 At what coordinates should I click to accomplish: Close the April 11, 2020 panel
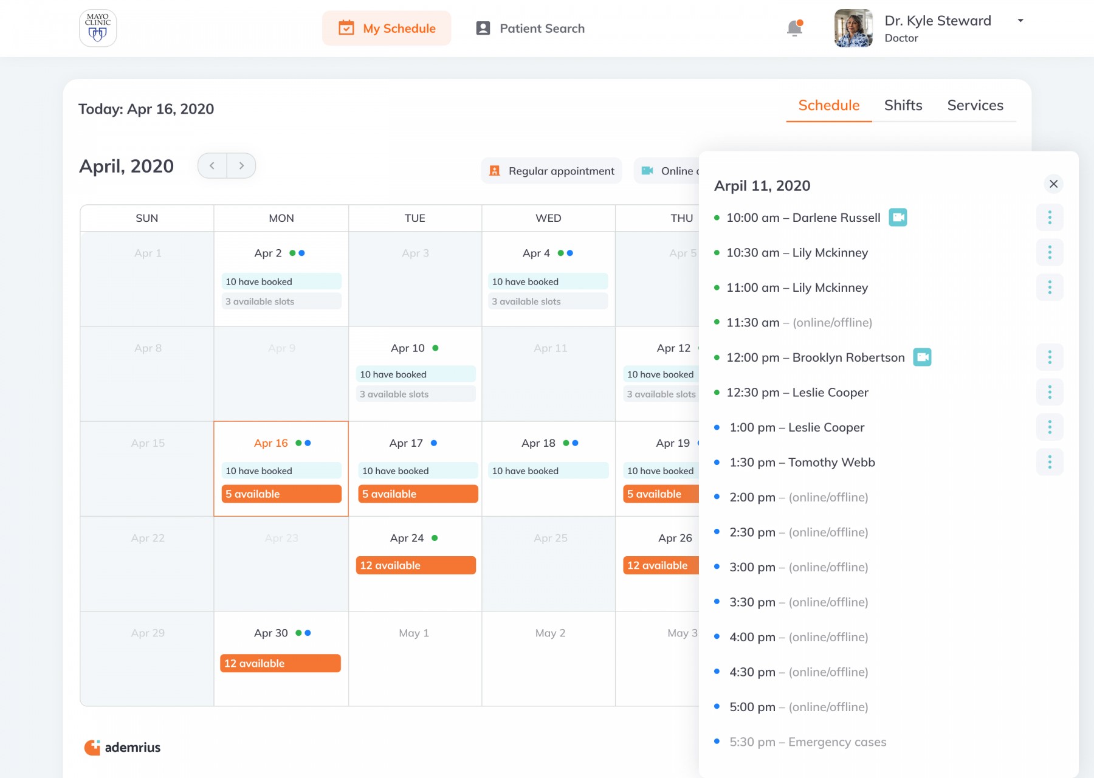[1053, 184]
